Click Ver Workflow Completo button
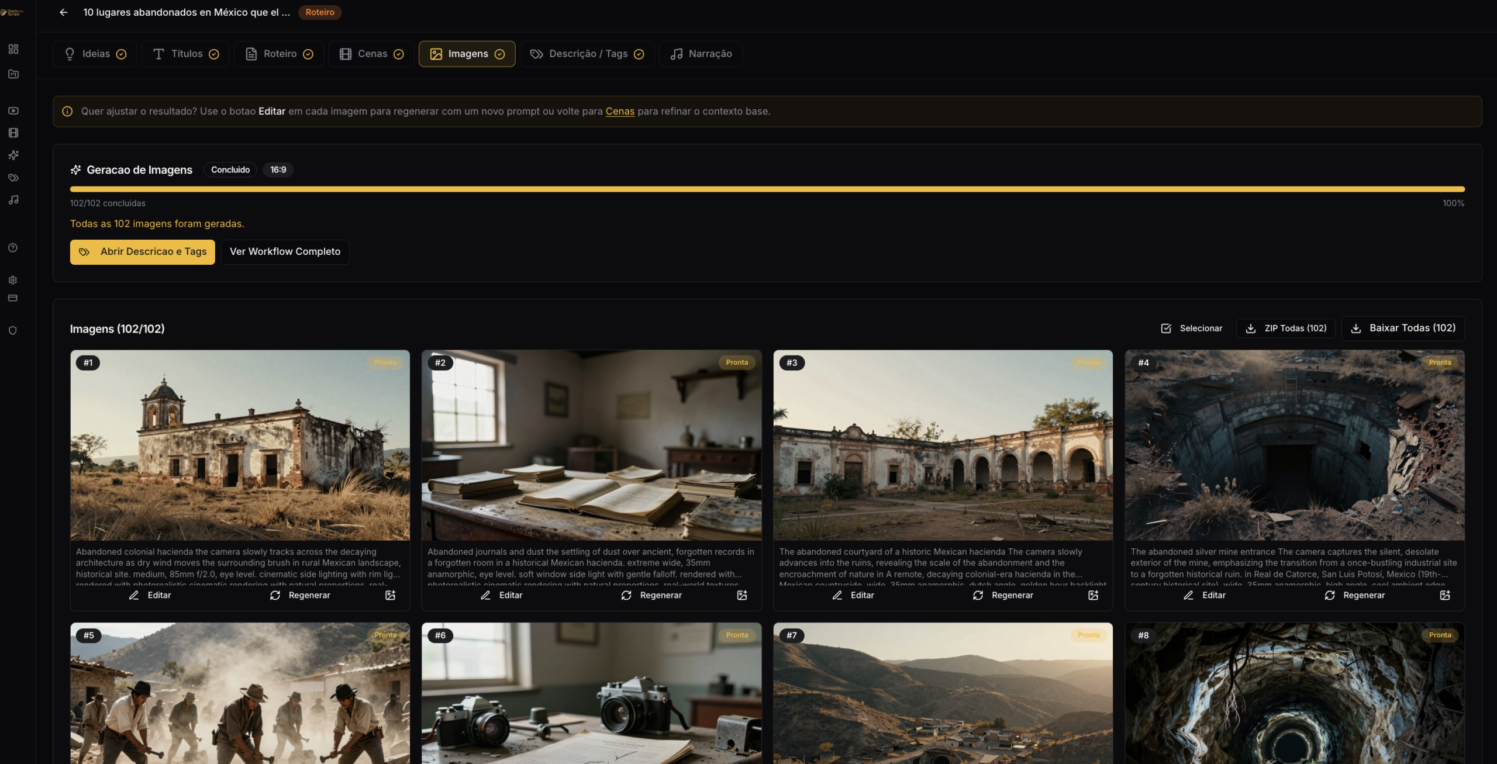Screen dimensions: 1497x764 point(285,252)
